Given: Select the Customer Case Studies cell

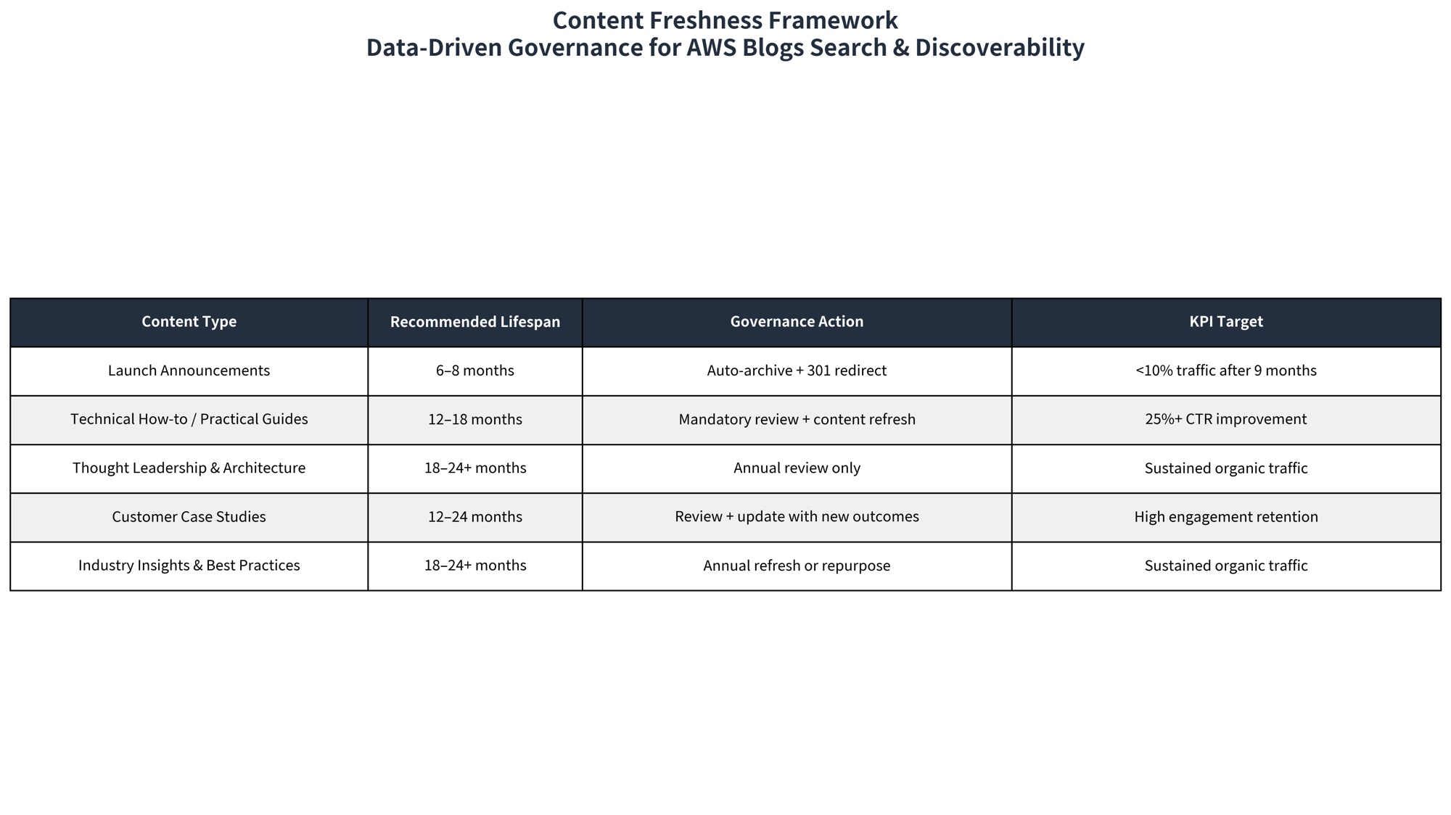Looking at the screenshot, I should pyautogui.click(x=189, y=517).
